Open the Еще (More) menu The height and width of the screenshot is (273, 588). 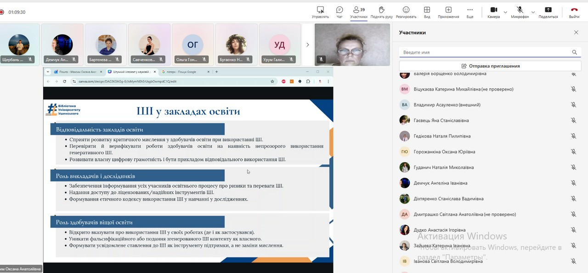click(469, 12)
